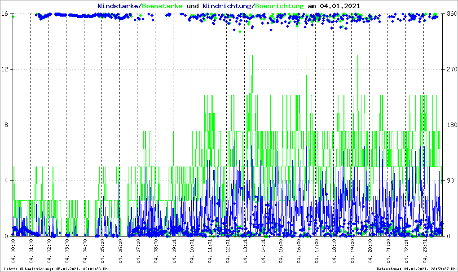Click the '04. 22:01' time axis label
This screenshot has width=458, height=272.
[x=406, y=251]
